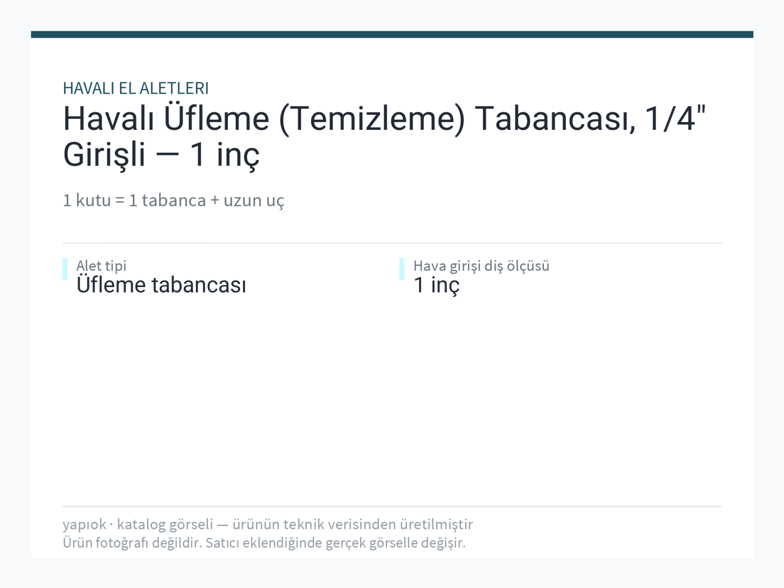This screenshot has height=588, width=784.
Task: Click the HAVALI EL ALETLERI category label
Action: (136, 88)
